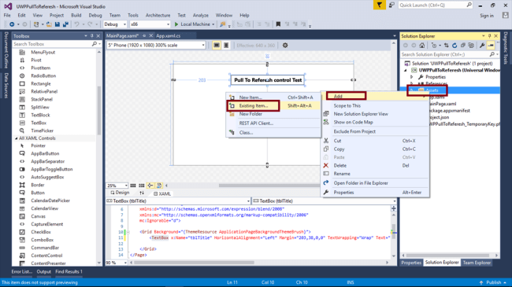Image resolution: width=512 pixels, height=287 pixels.
Task: Expand the Properties node in Solution Explorer
Action: [412, 77]
